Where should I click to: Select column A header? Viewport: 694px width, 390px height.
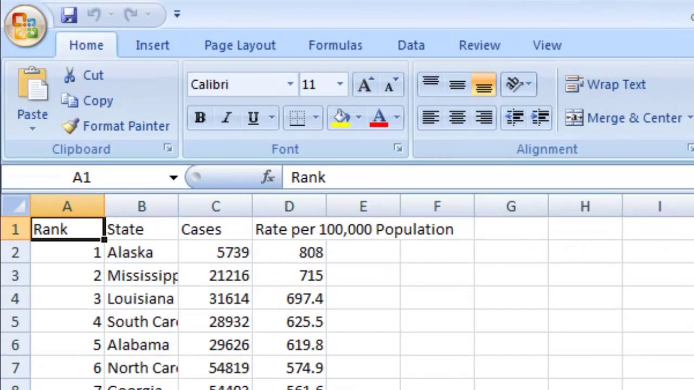click(x=67, y=206)
